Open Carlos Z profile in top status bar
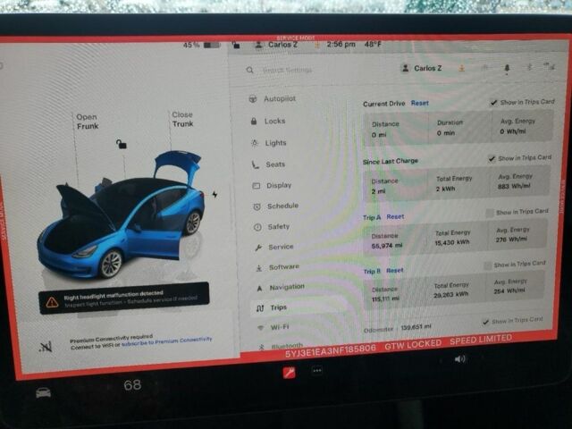Screen dimensions: 572x429 [276, 45]
